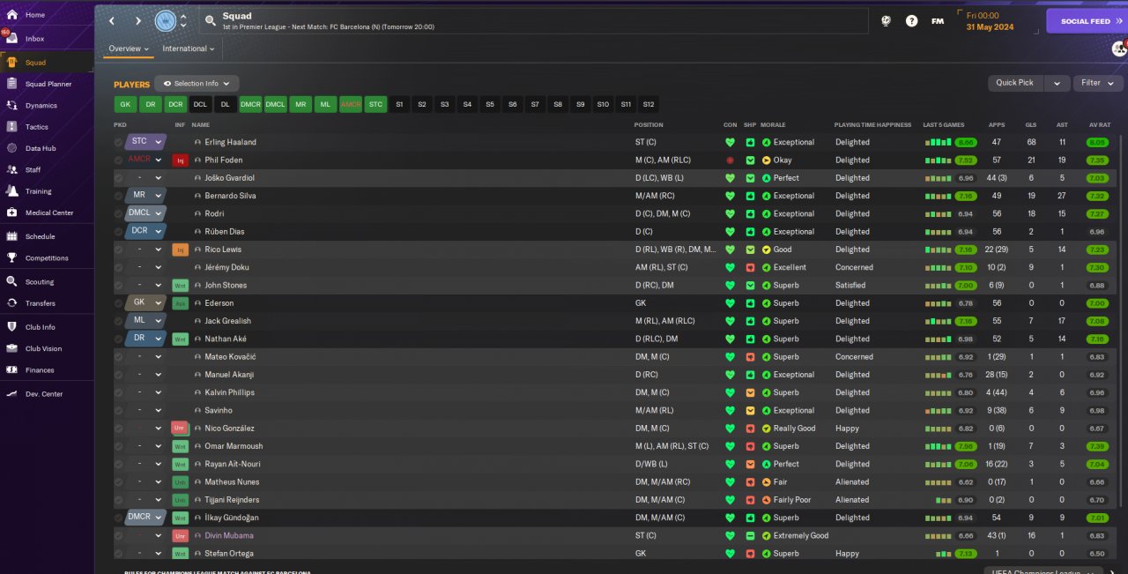This screenshot has height=574, width=1128.
Task: Open the Inbox envelope icon
Action: pyautogui.click(x=11, y=39)
